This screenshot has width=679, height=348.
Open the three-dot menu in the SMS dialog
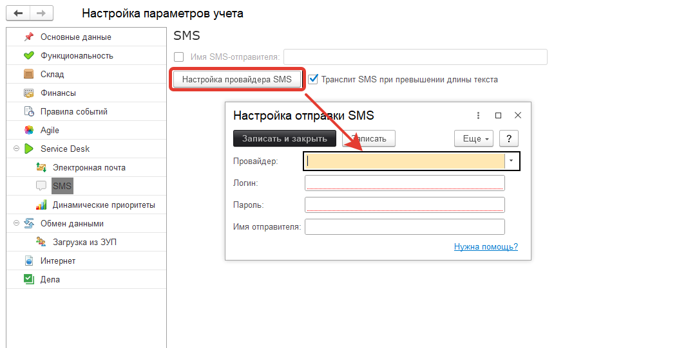[x=478, y=115]
